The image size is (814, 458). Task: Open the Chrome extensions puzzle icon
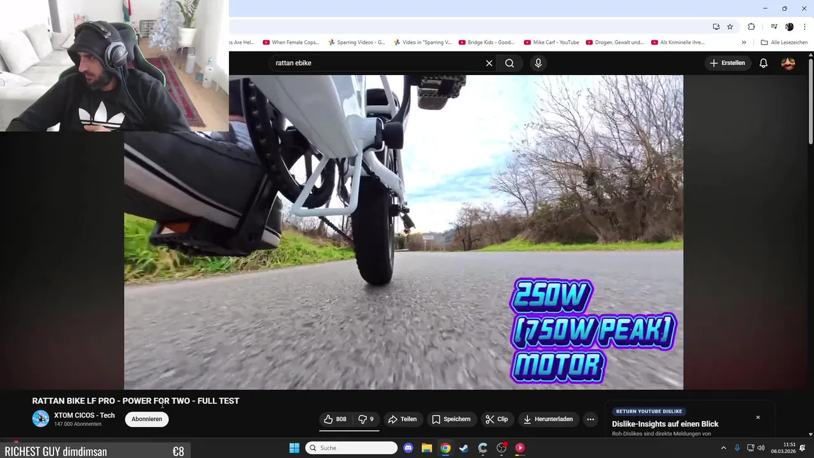pos(751,27)
